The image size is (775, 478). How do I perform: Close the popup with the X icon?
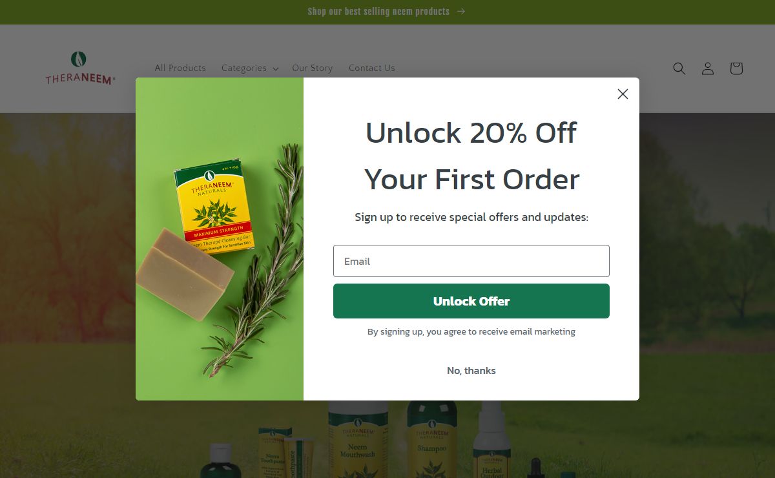pos(623,94)
